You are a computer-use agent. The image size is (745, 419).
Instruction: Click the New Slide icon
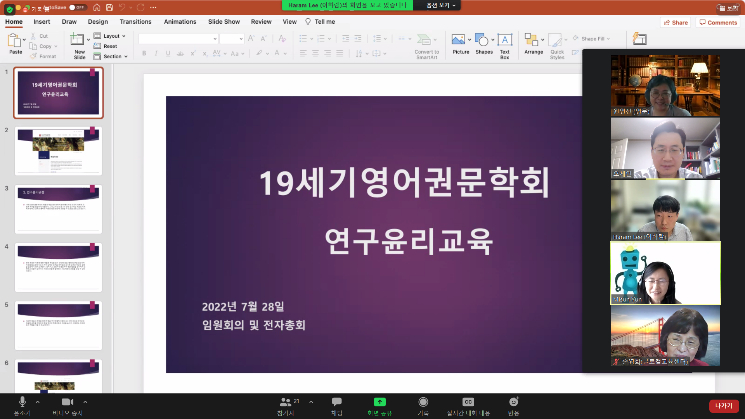pyautogui.click(x=77, y=40)
